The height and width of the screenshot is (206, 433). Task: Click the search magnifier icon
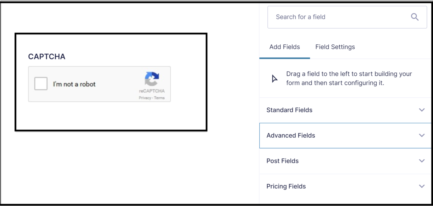[x=415, y=17]
